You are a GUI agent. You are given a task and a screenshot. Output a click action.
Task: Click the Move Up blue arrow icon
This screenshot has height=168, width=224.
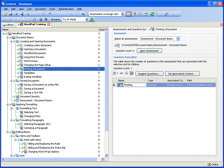coord(41,20)
